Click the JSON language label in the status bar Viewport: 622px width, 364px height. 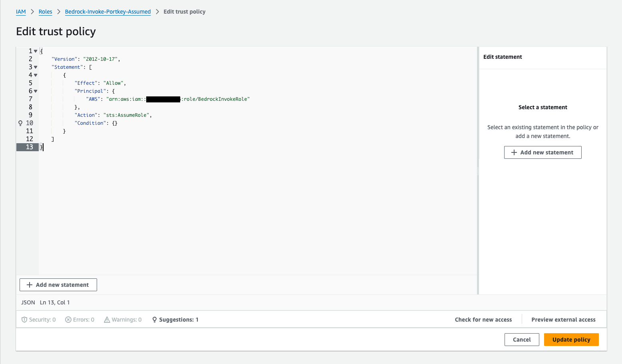[x=28, y=302]
